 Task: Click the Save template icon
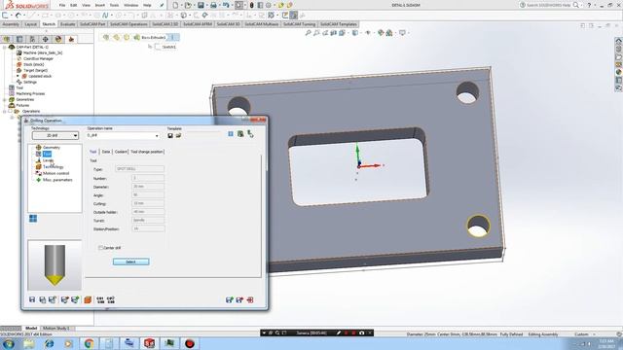(170, 135)
